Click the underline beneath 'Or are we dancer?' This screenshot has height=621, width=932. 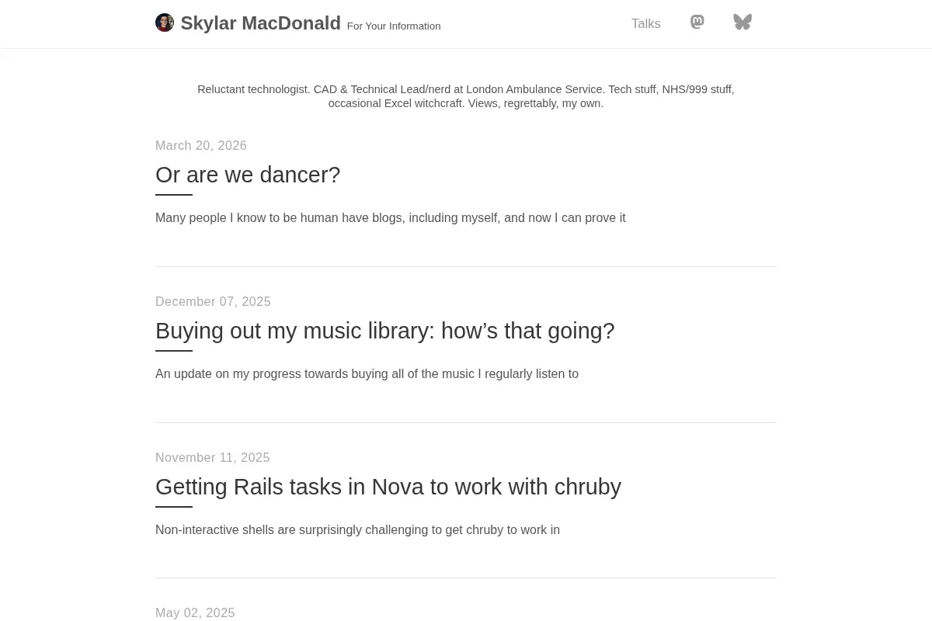(x=174, y=195)
